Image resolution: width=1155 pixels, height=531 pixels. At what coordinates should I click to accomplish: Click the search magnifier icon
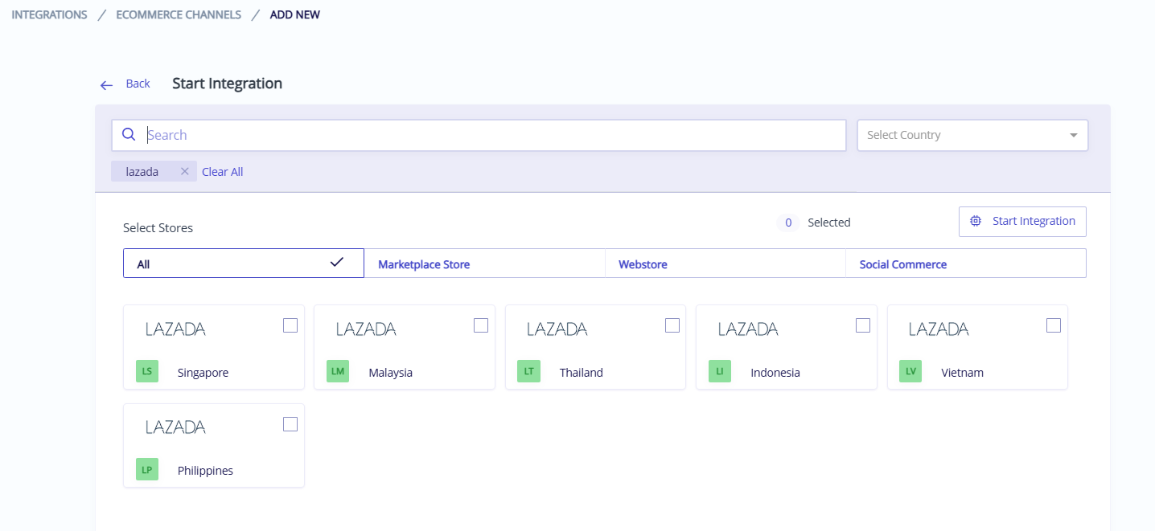click(x=129, y=134)
